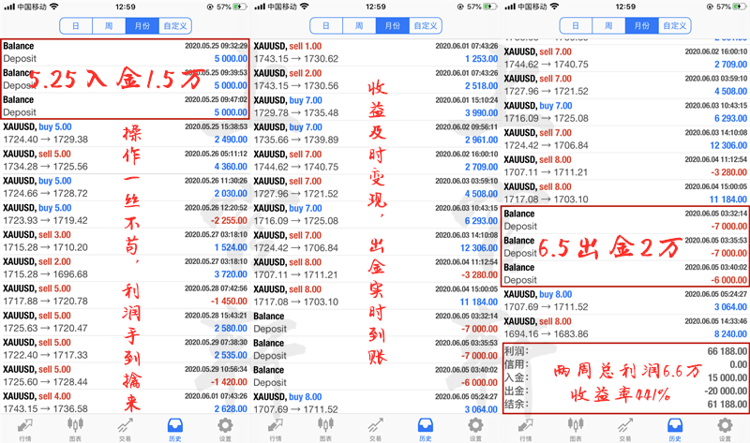Viewport: 750px width, 443px height.
Task: Open 6 293.00 buy trade on right phone screen
Action: [x=625, y=111]
